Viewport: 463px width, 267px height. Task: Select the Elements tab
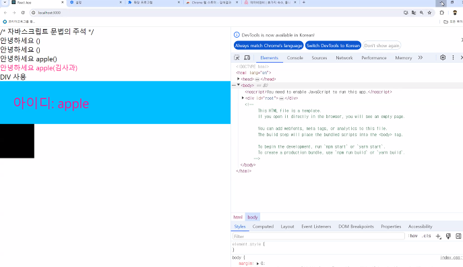point(269,58)
